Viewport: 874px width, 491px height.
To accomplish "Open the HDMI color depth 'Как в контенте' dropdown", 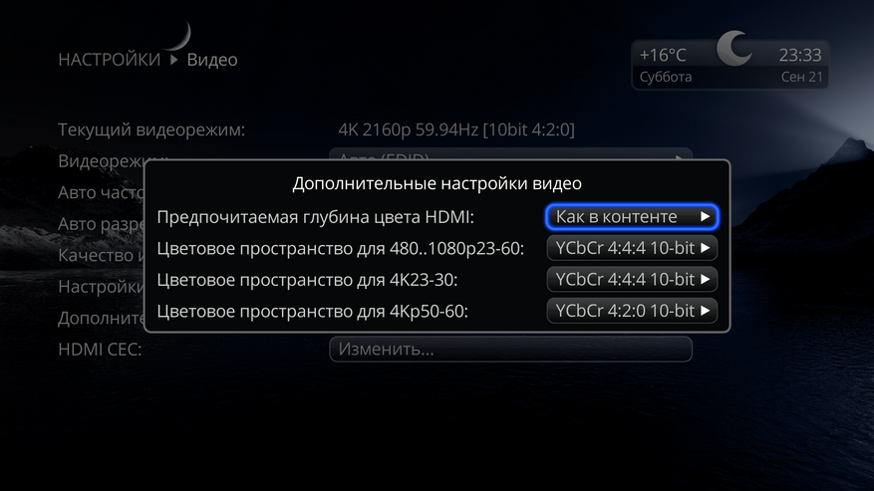I will 632,217.
